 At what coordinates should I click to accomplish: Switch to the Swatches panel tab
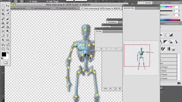(x=158, y=3)
